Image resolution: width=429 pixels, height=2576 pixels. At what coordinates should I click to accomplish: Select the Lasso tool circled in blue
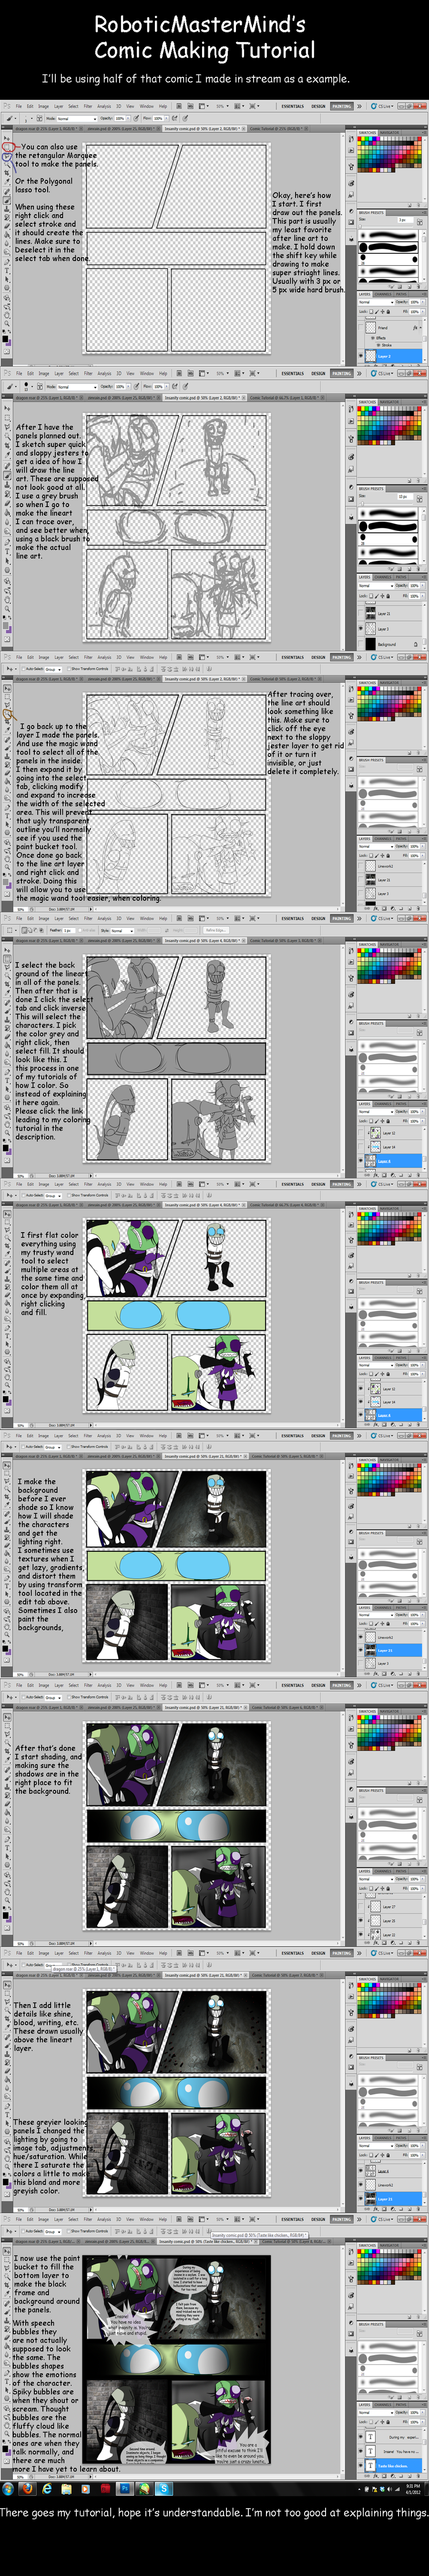pos(7,157)
